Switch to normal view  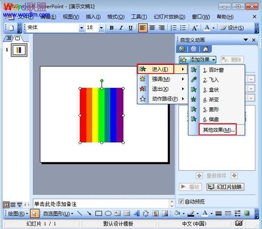point(6,205)
